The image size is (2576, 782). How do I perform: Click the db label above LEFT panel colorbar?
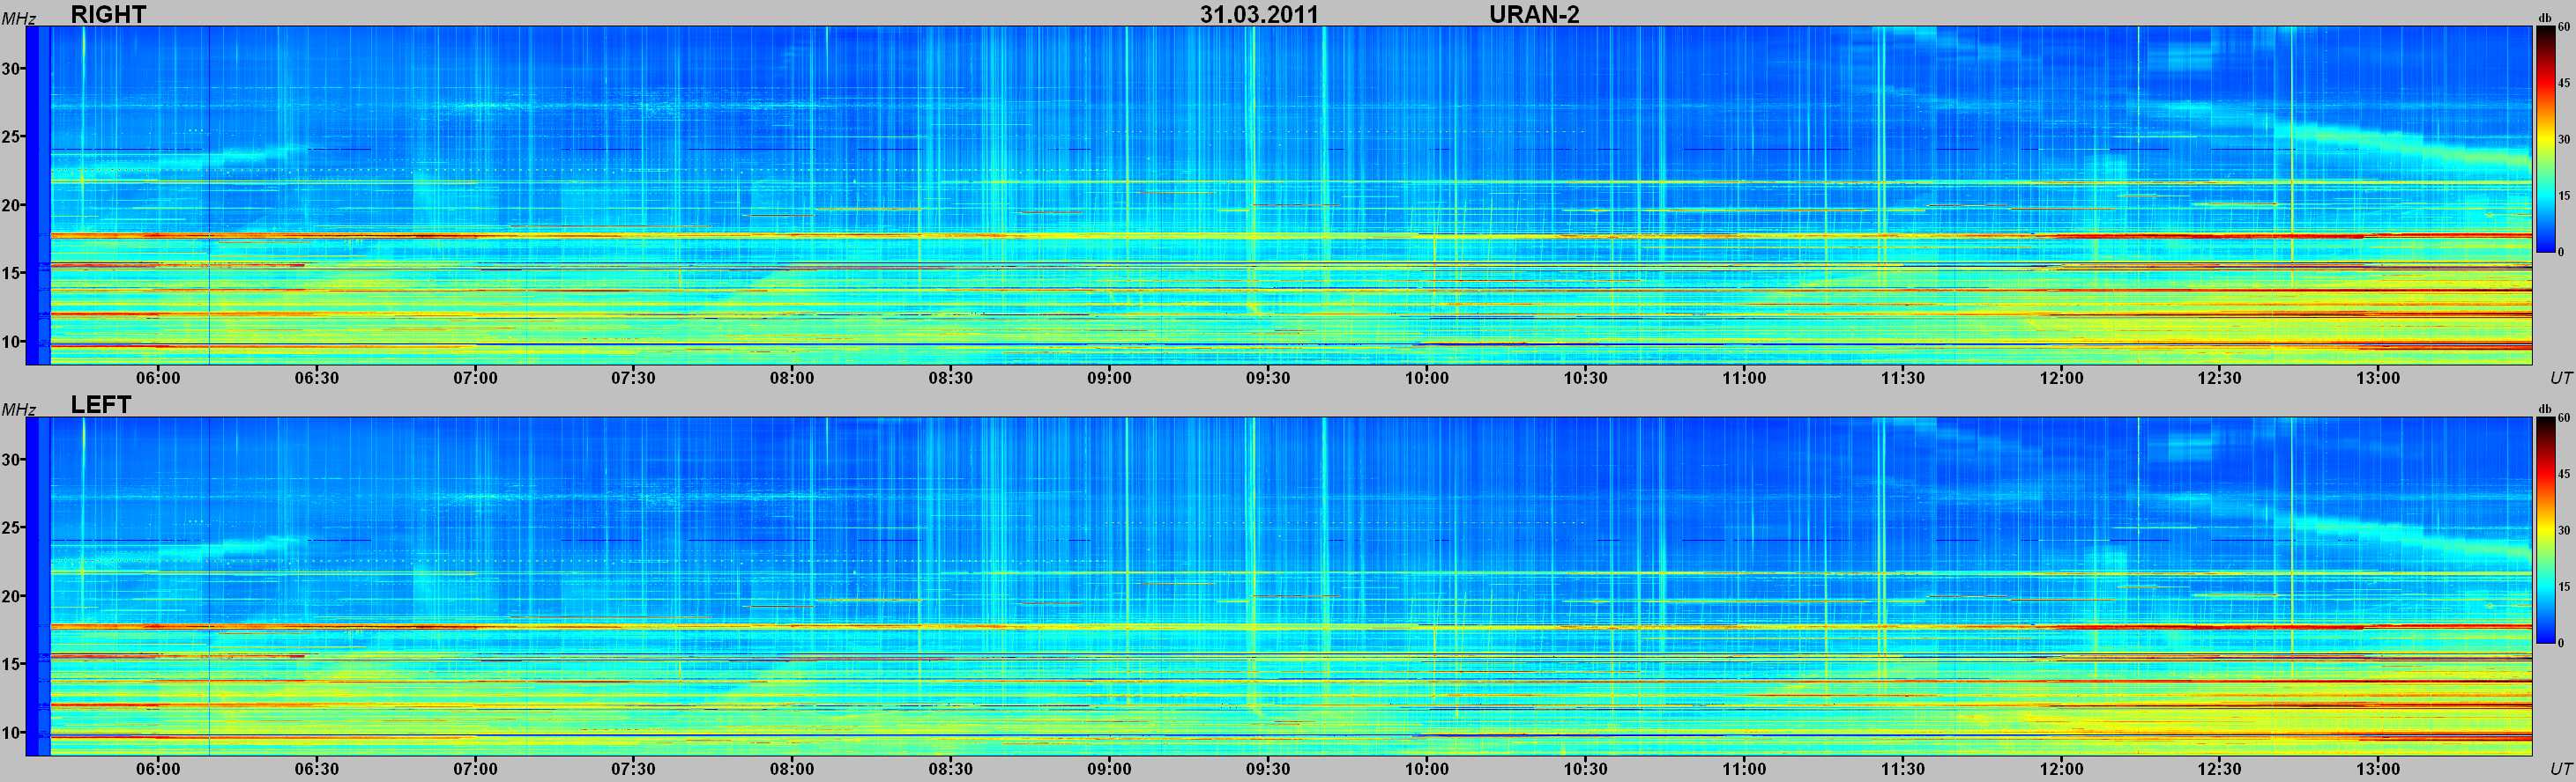(2545, 409)
